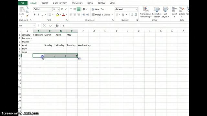Align text to middle
Screen dimensions: 207x116
click(75, 9)
